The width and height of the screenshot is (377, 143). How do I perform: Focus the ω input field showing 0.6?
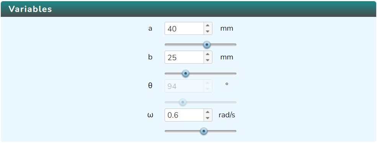(184, 115)
